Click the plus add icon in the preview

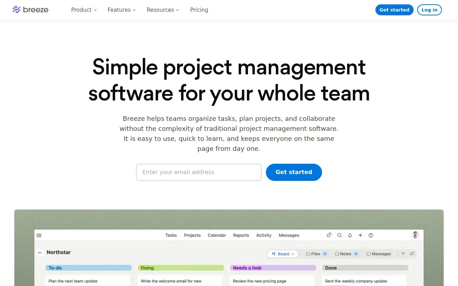pyautogui.click(x=360, y=235)
